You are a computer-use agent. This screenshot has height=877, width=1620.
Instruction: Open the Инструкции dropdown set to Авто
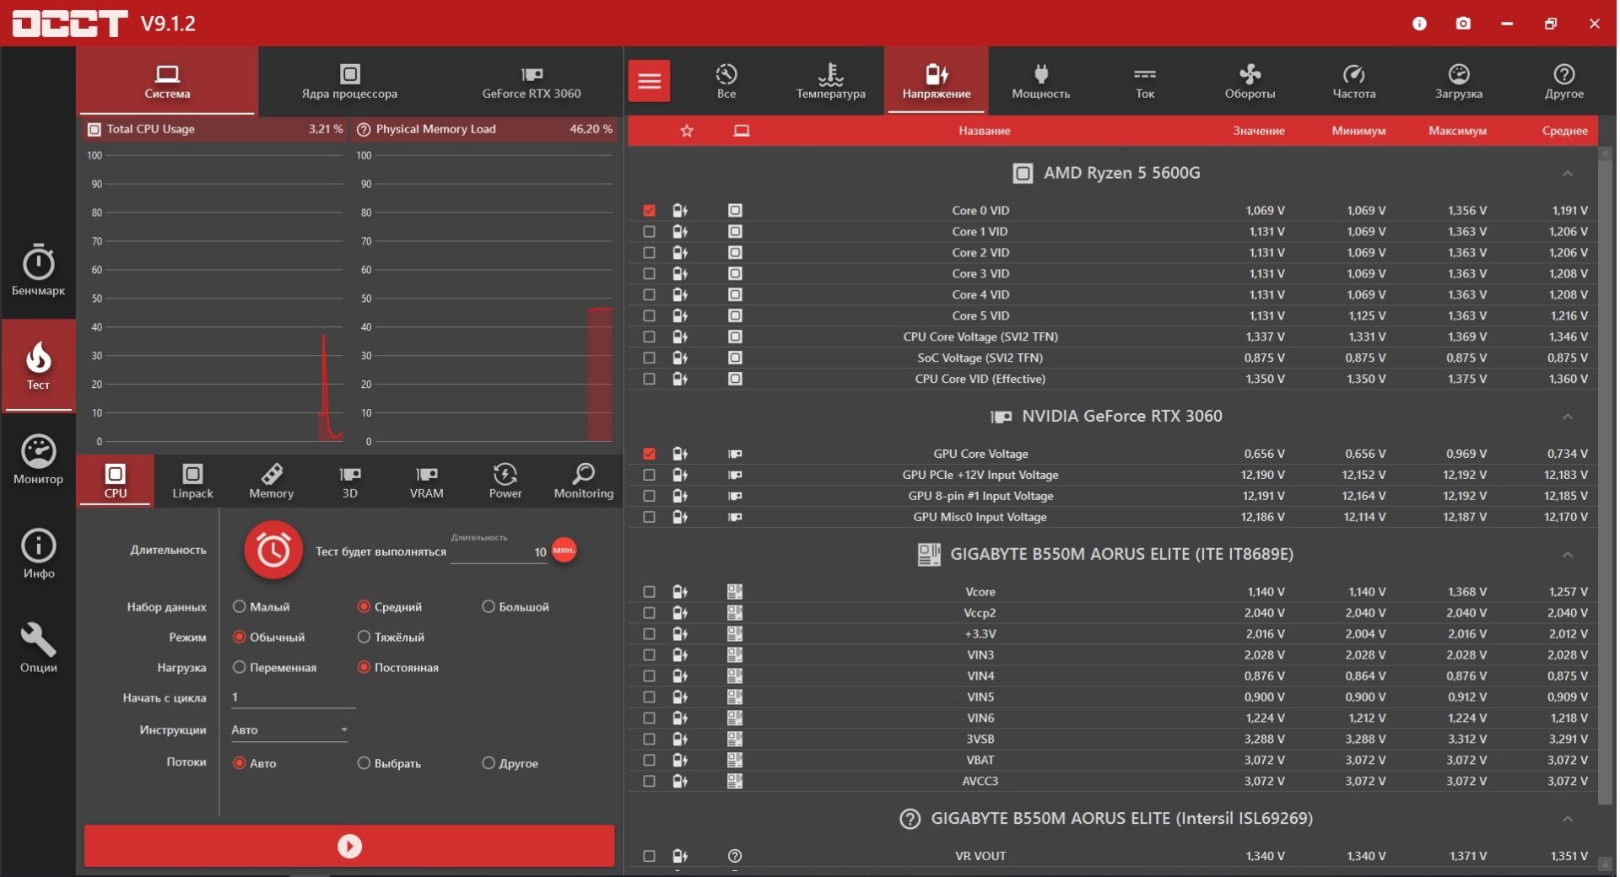[x=289, y=730]
